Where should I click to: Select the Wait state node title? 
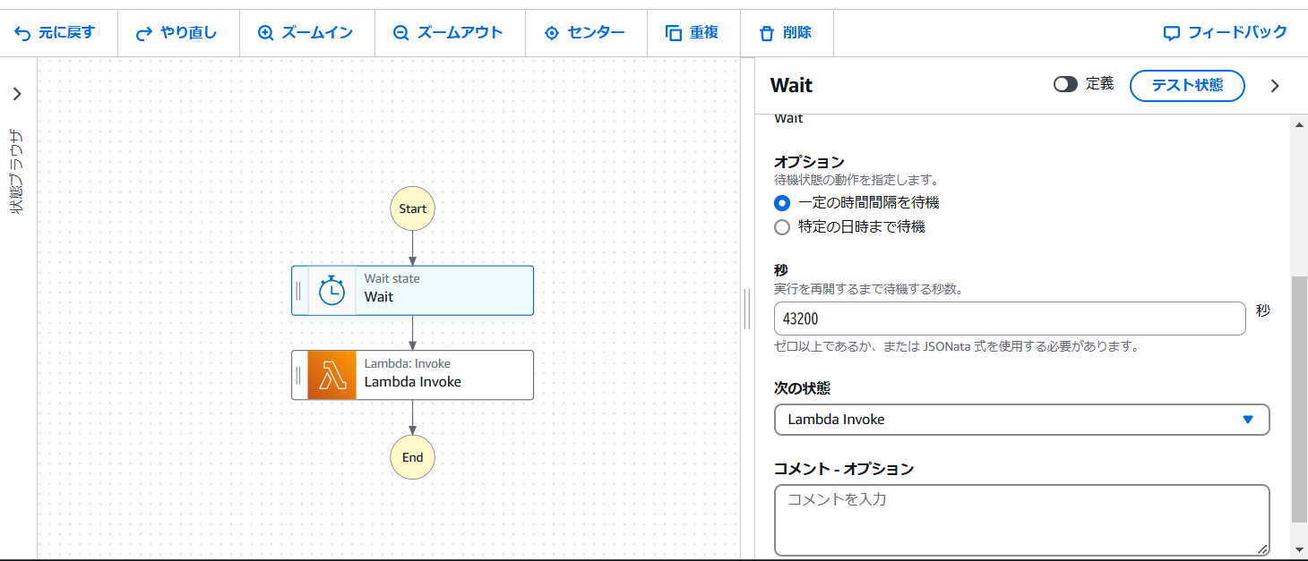(x=378, y=297)
